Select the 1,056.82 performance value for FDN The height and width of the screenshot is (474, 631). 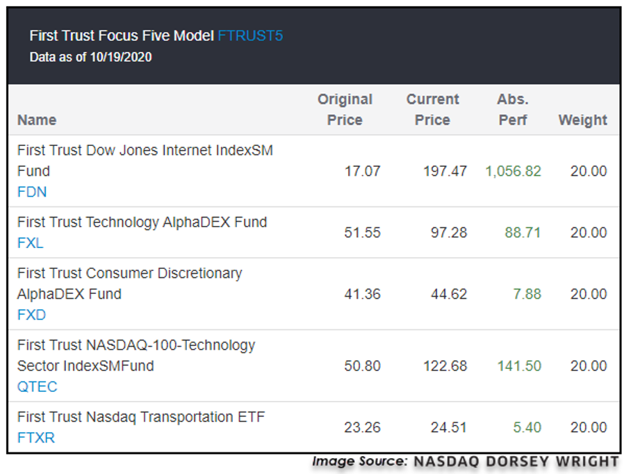click(513, 171)
